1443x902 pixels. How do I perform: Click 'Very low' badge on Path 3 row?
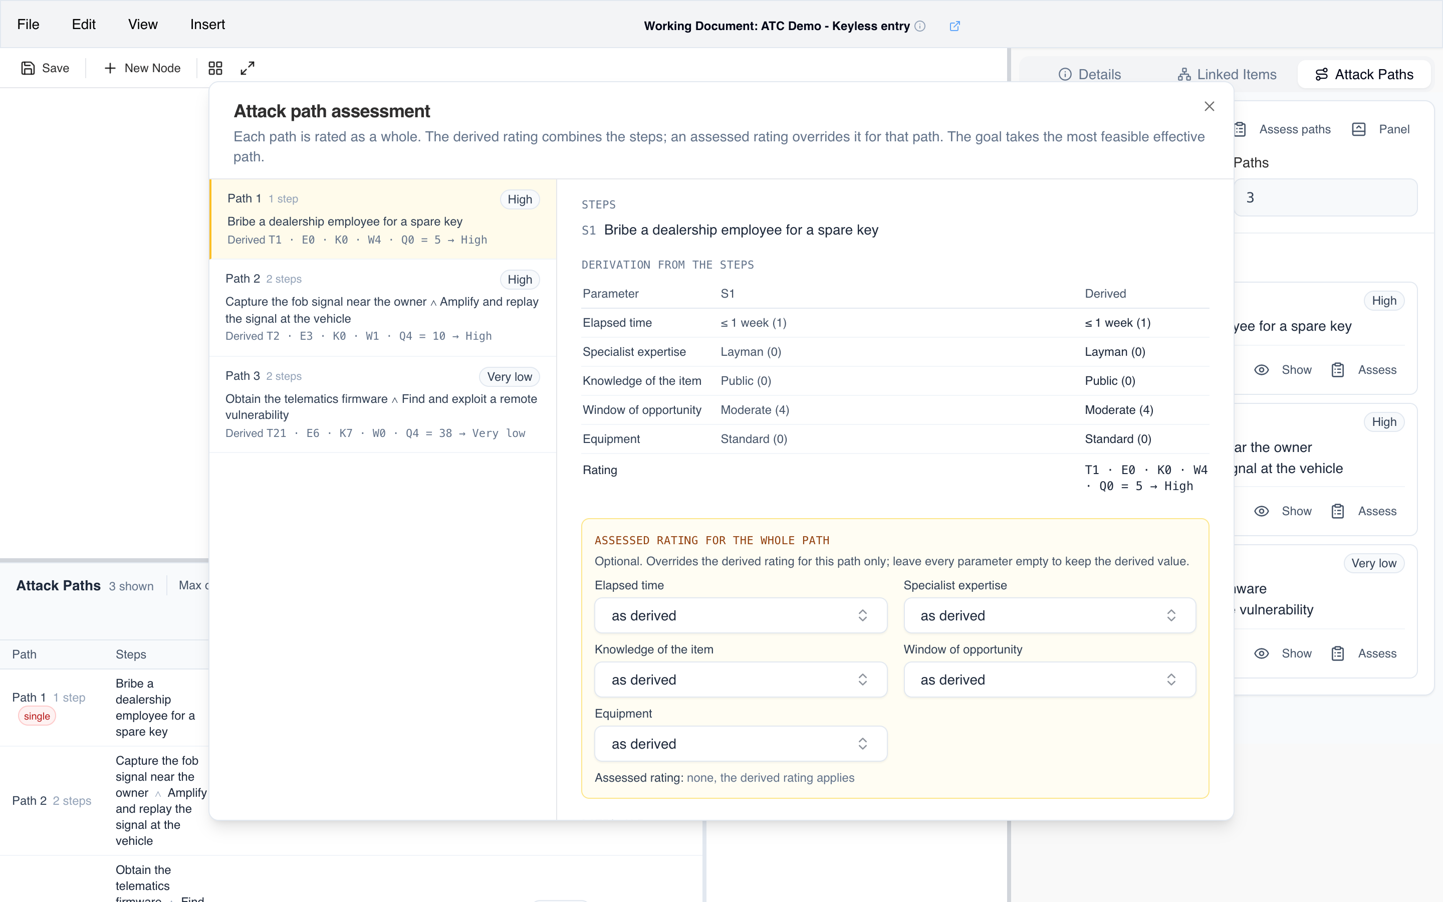click(x=509, y=376)
